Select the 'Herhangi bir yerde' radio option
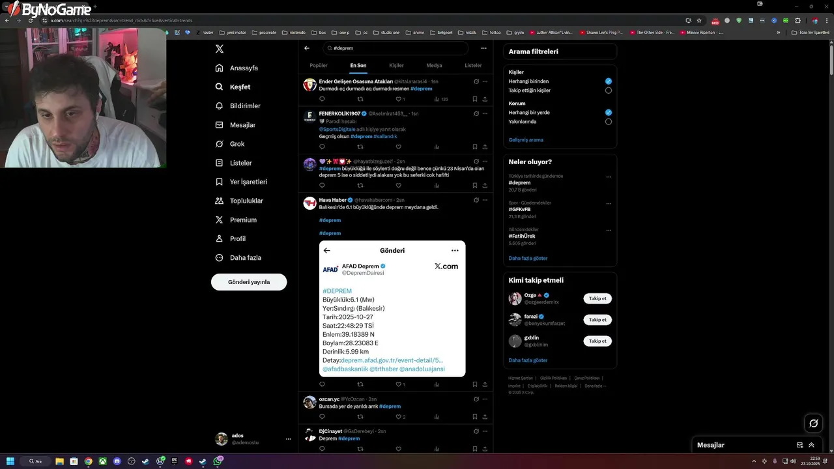This screenshot has width=834, height=469. pyautogui.click(x=608, y=113)
